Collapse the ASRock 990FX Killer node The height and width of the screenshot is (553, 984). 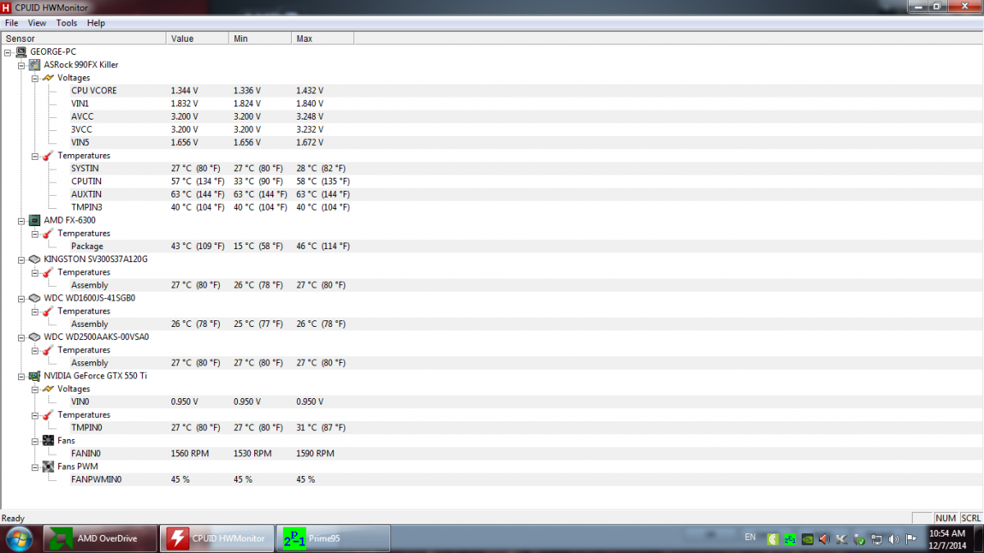point(21,65)
